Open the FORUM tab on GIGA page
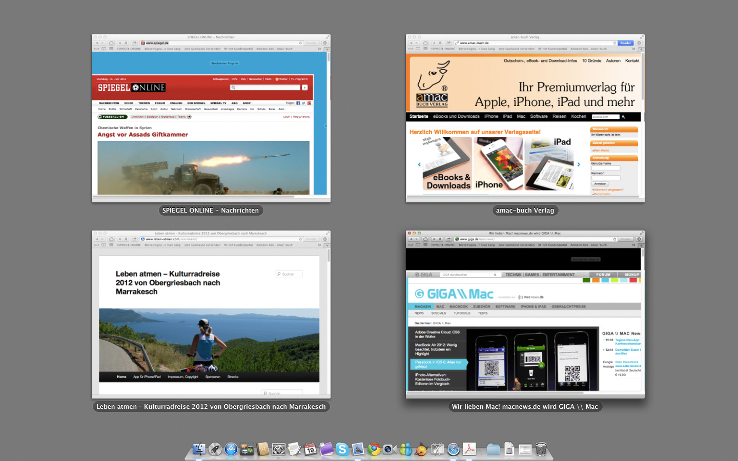Image resolution: width=738 pixels, height=461 pixels. pyautogui.click(x=603, y=275)
